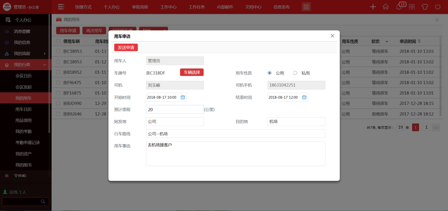448x211 pixels.
Task: Close the 用车申请 dialog
Action: 332,36
